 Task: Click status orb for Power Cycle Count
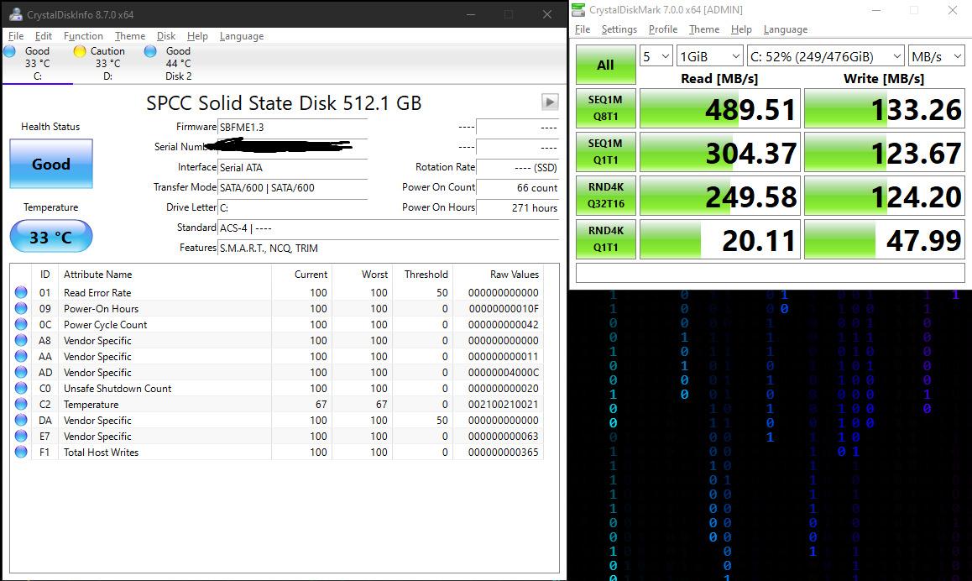(x=21, y=324)
